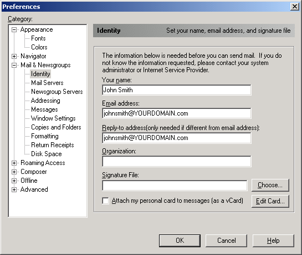
Task: Collapse the Appearance category
Action: point(14,30)
